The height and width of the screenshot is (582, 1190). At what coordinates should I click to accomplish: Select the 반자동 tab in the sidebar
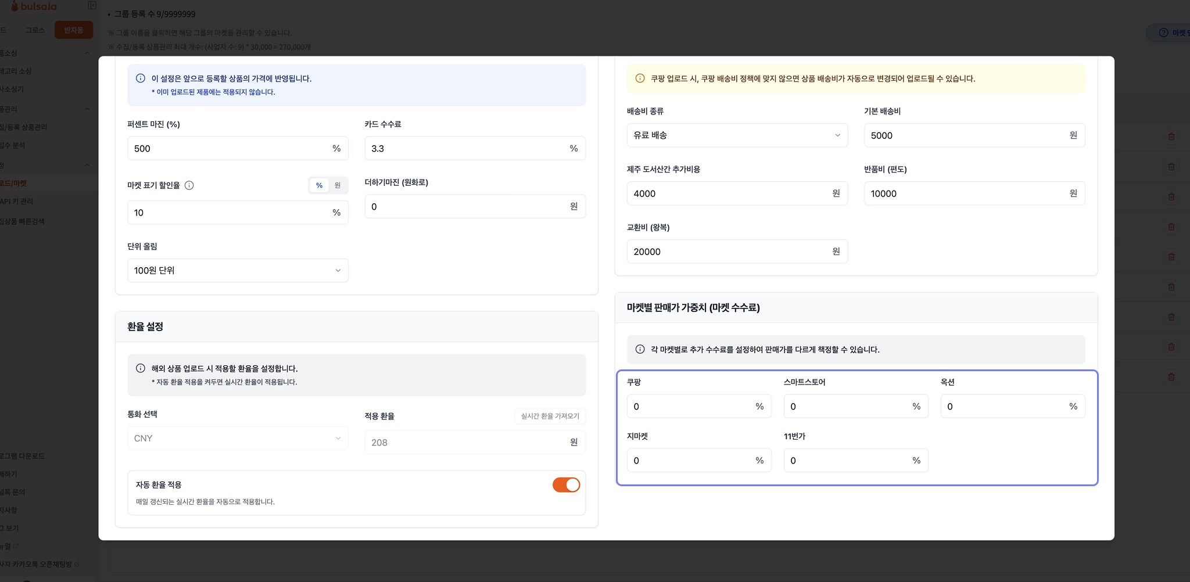[74, 30]
